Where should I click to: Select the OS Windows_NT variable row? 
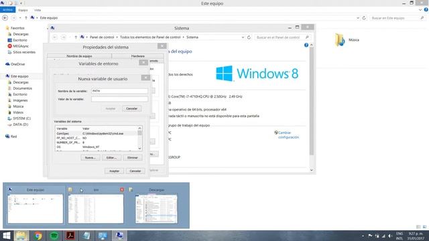[x=97, y=147]
